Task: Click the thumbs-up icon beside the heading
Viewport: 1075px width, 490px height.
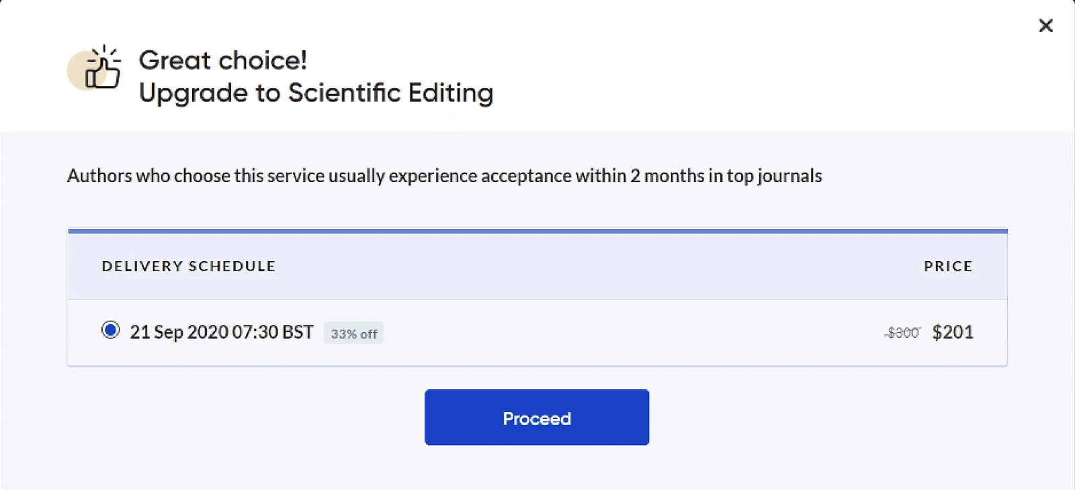Action: point(95,68)
